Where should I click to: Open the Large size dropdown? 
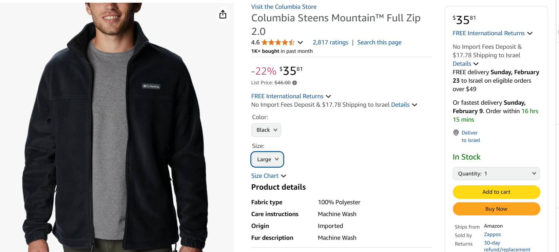(267, 160)
